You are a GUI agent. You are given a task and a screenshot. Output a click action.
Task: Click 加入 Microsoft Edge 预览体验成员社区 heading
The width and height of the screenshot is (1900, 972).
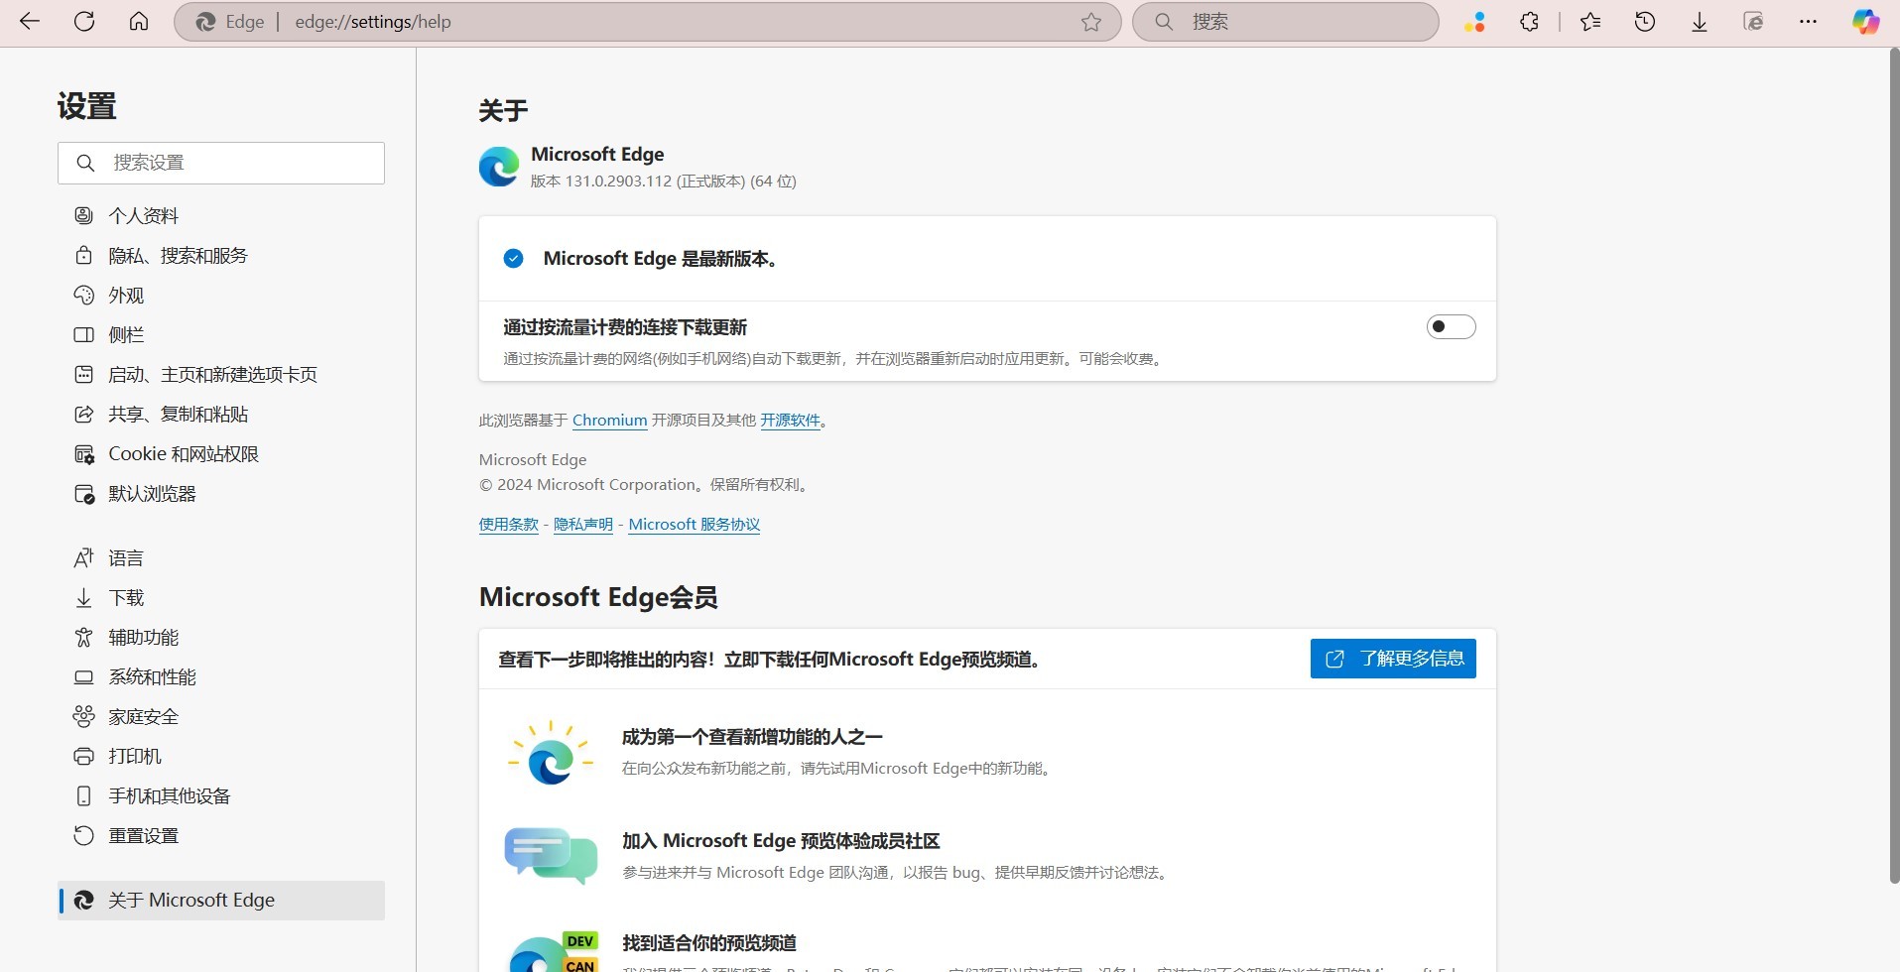pyautogui.click(x=781, y=840)
